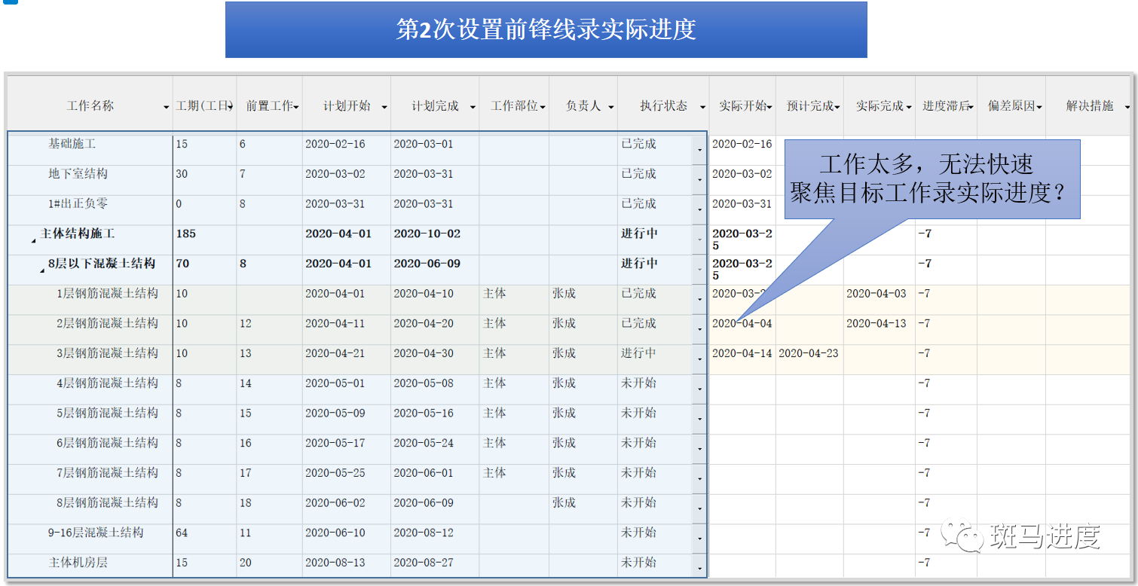Click 进行中 status of 3层钢筋混凝土结构
This screenshot has height=586, width=1138.
click(x=639, y=353)
